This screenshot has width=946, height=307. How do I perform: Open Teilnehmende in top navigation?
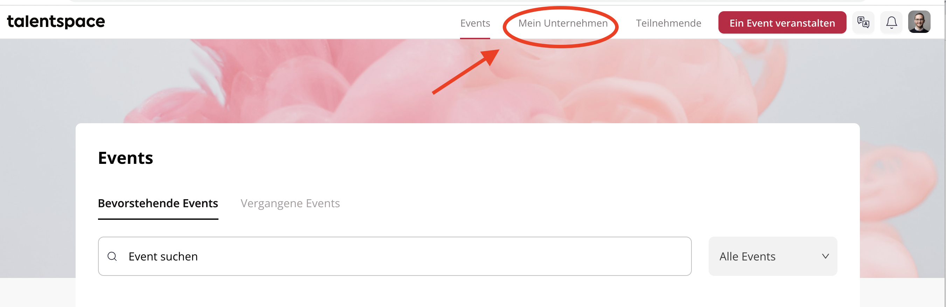[668, 23]
